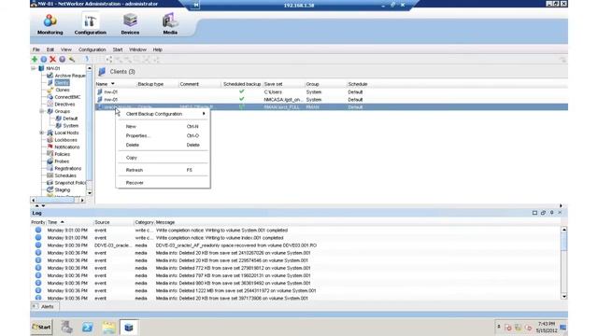This screenshot has width=598, height=336.
Task: Sort by Save set column header
Action: click(283, 84)
